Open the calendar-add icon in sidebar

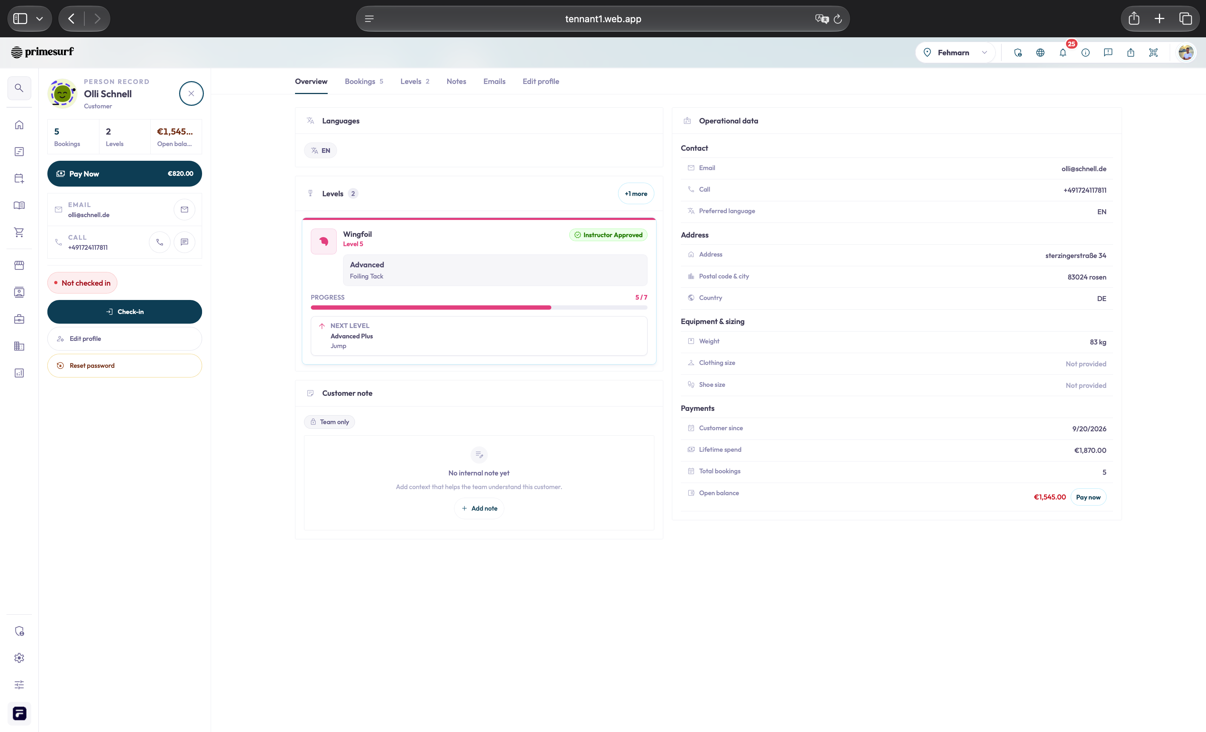pyautogui.click(x=19, y=179)
